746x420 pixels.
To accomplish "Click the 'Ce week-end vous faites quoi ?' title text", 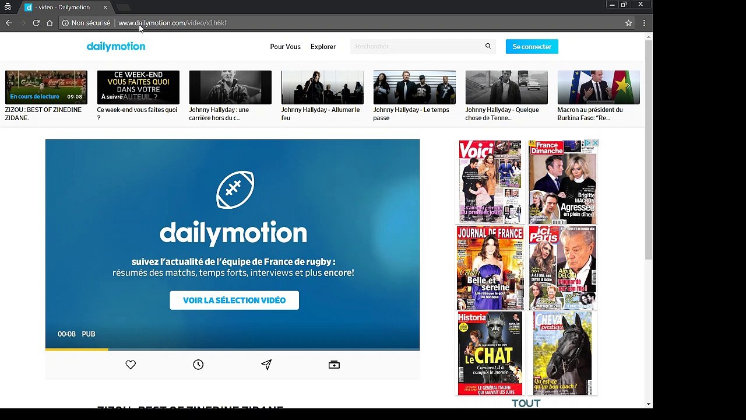I will (137, 114).
